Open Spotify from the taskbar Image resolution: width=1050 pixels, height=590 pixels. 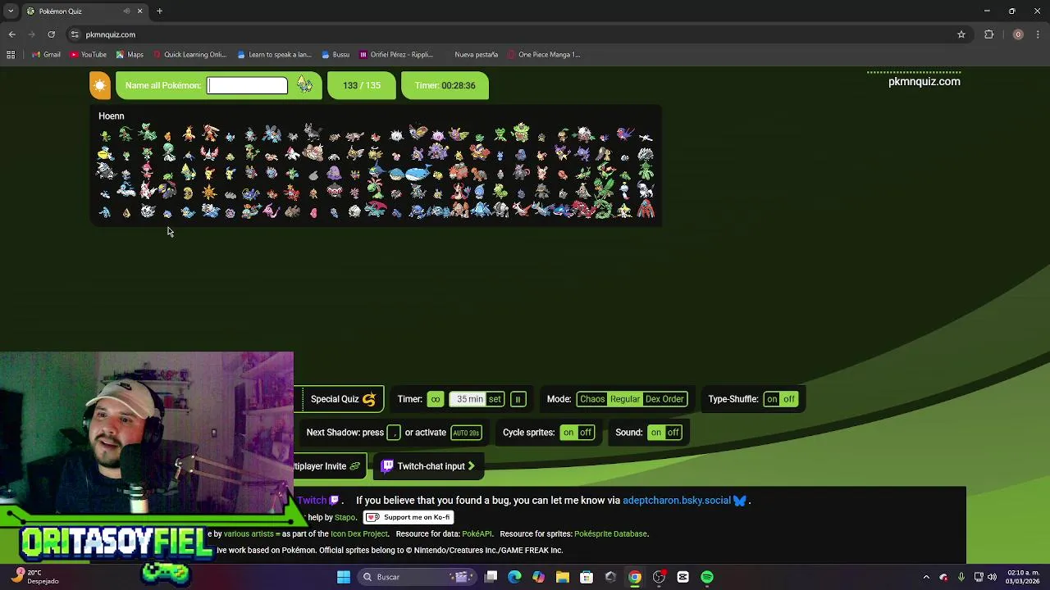[707, 577]
